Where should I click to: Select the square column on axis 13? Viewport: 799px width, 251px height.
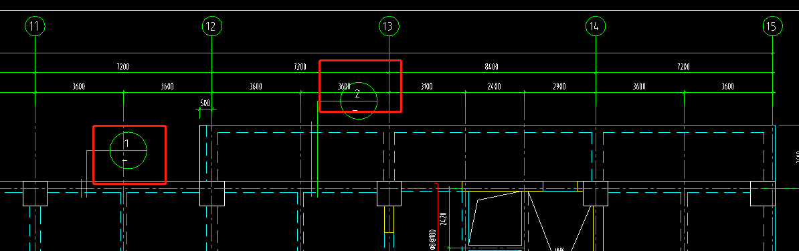click(x=389, y=194)
